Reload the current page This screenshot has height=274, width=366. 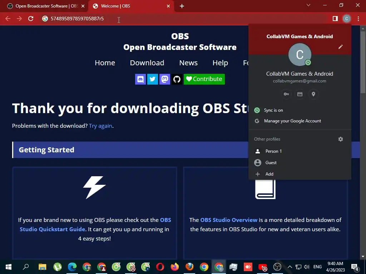point(31,19)
